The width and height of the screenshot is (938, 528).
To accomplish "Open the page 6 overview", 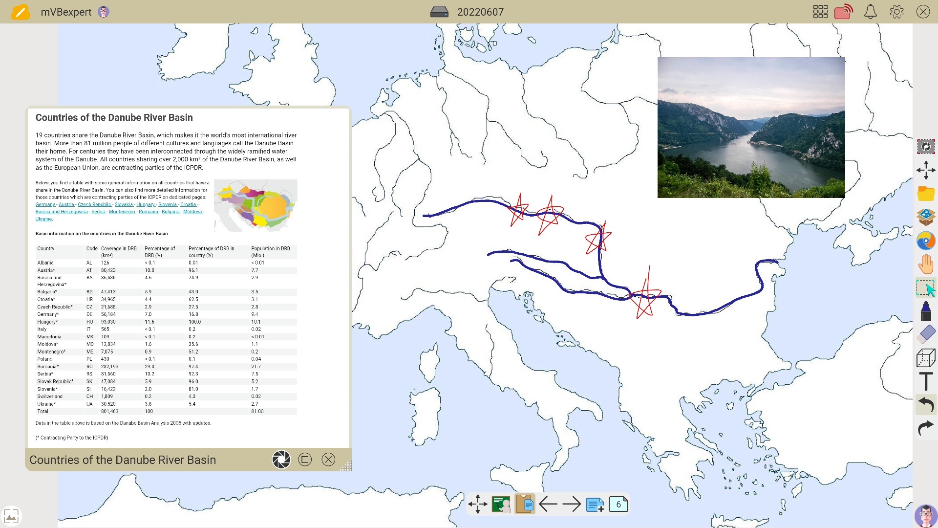I will click(x=618, y=504).
